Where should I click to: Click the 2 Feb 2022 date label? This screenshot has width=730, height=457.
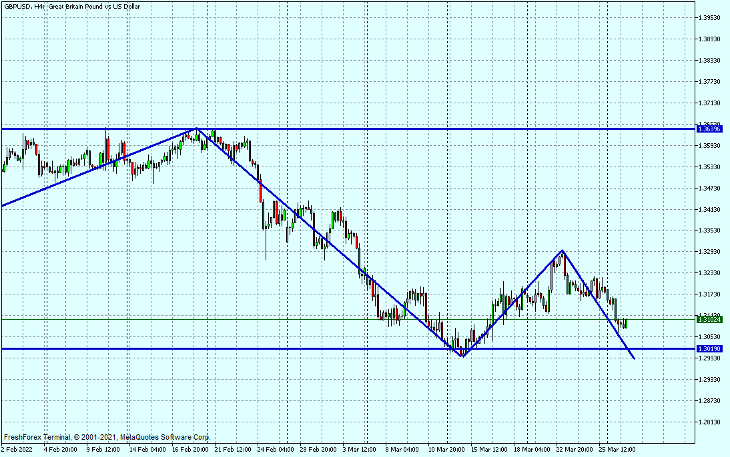(x=19, y=449)
